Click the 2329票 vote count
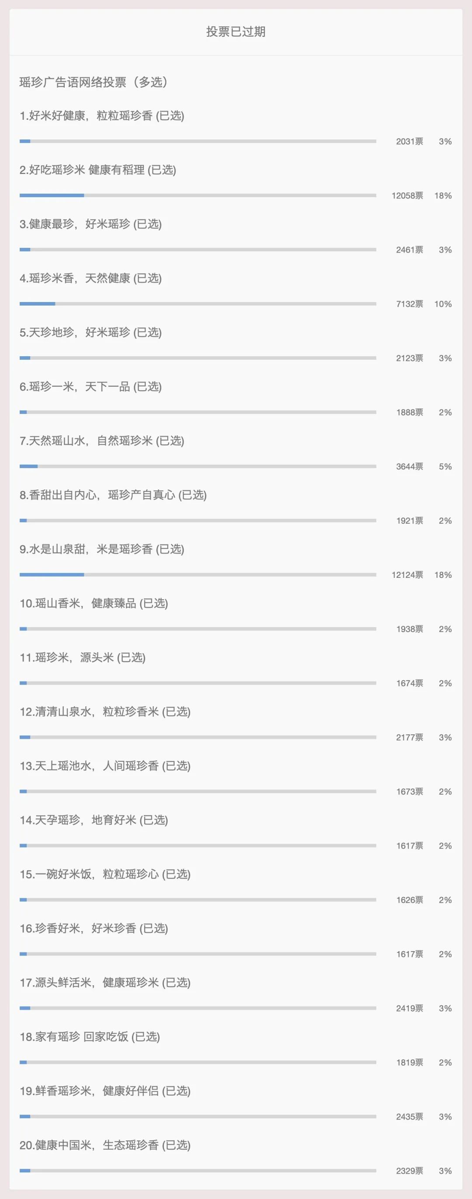The height and width of the screenshot is (1199, 472). tap(410, 1171)
